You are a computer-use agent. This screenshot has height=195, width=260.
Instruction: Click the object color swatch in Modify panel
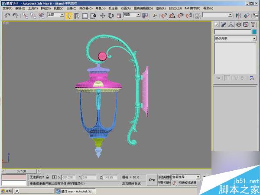(254, 32)
